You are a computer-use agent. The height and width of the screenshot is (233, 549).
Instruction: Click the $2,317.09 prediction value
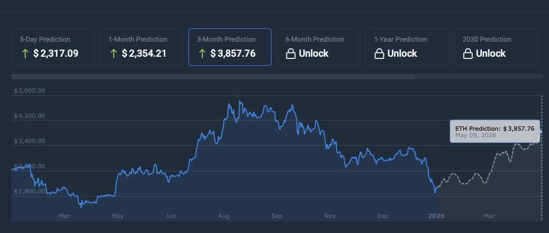click(56, 54)
